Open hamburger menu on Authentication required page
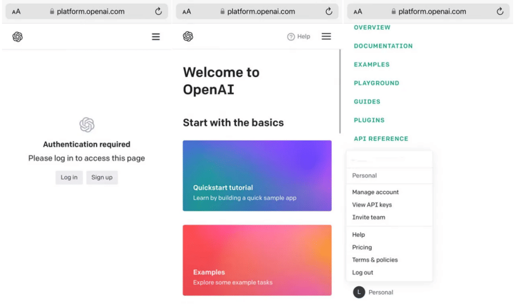 click(x=156, y=37)
